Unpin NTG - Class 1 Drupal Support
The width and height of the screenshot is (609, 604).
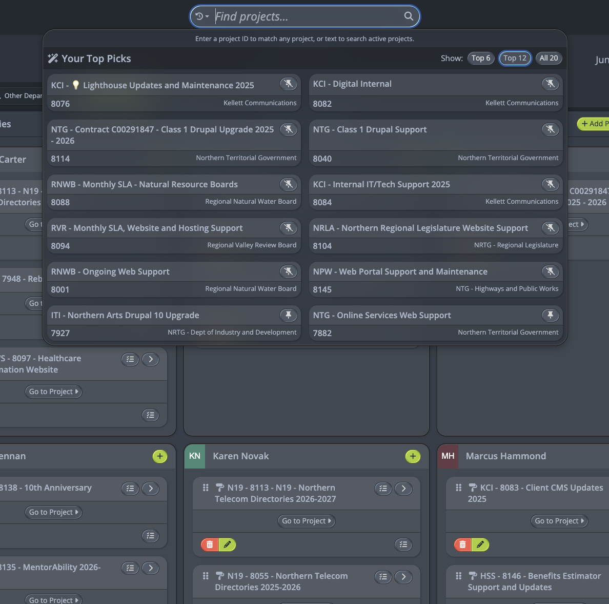pyautogui.click(x=550, y=129)
